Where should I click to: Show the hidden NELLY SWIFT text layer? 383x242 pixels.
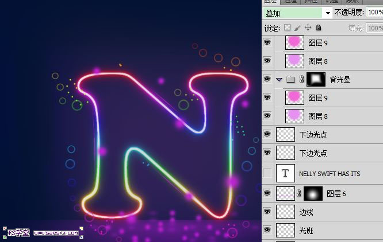(267, 173)
